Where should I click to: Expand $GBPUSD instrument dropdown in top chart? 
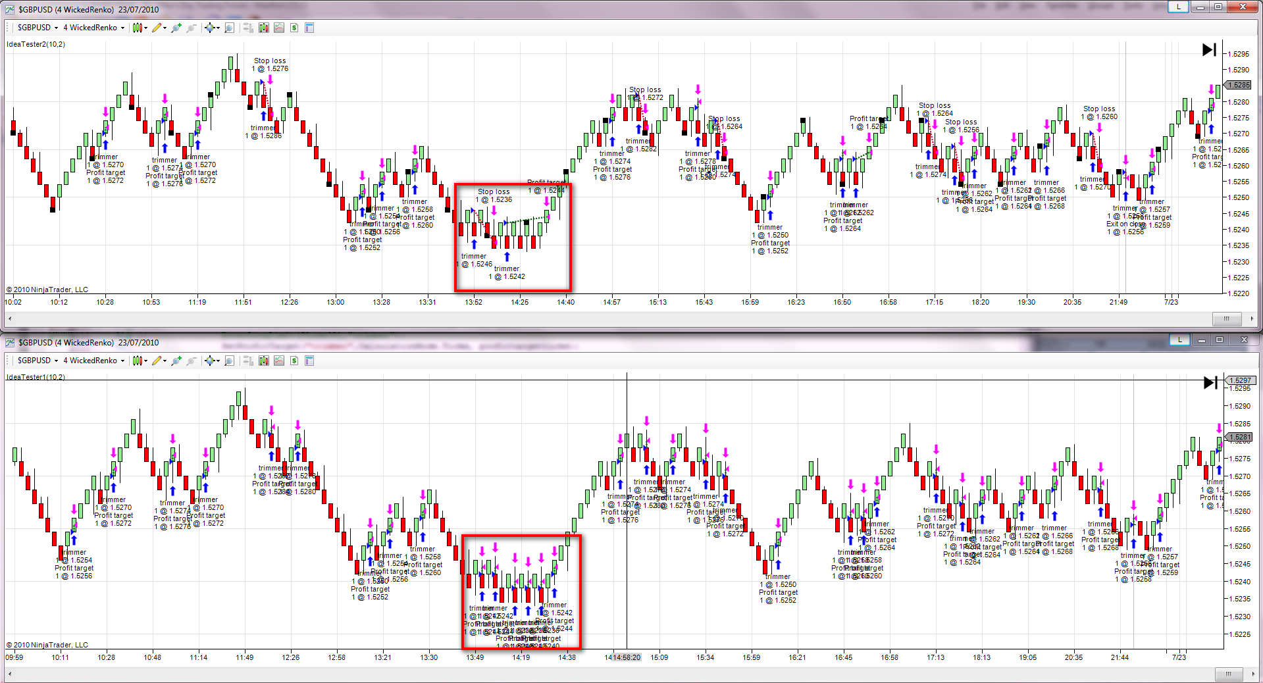[x=56, y=28]
